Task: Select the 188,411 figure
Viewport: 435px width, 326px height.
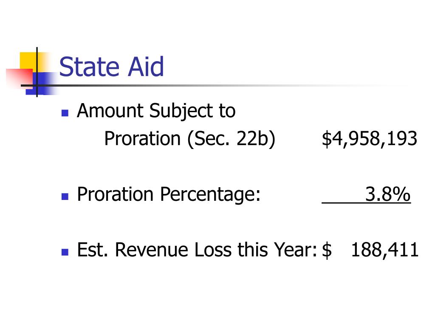Action: tap(385, 250)
